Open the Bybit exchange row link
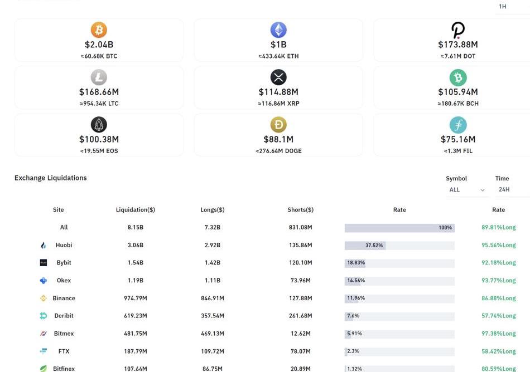The width and height of the screenshot is (530, 372). [64, 262]
